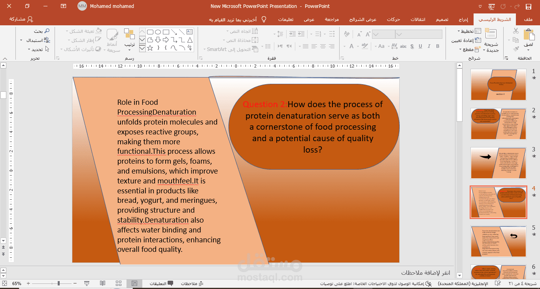Select the oval shape from shapes gallery
Screen dimensions: 540x289
158,32
